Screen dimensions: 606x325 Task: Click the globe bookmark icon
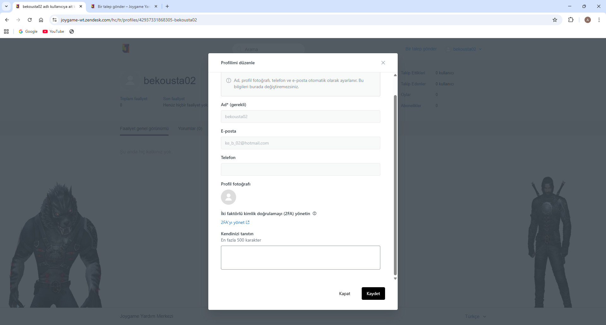[x=72, y=31]
